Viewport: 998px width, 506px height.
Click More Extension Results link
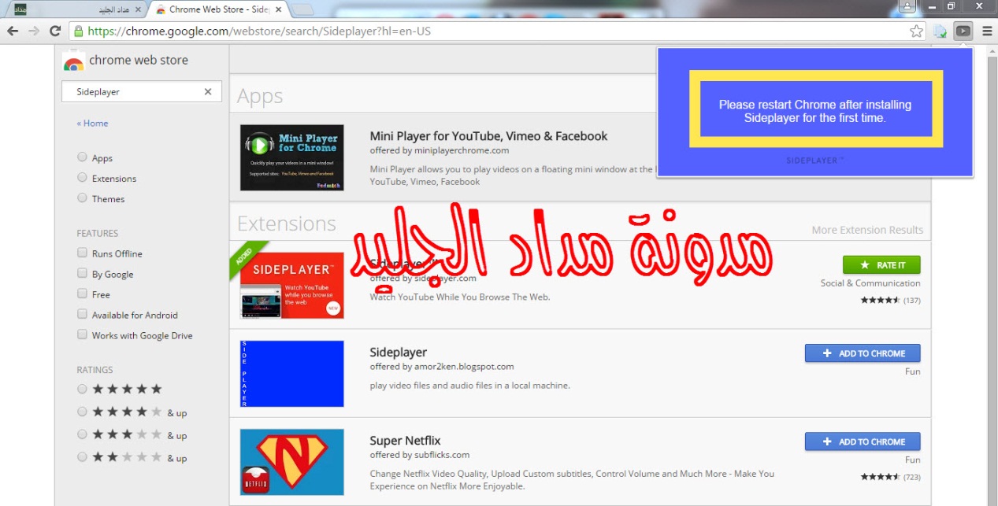click(x=867, y=230)
